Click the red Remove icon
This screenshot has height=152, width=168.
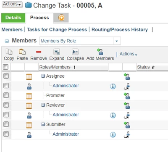tap(39, 52)
